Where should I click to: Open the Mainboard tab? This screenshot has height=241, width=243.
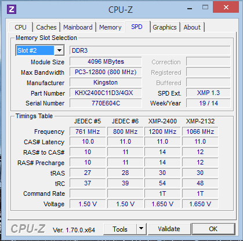click(x=78, y=27)
